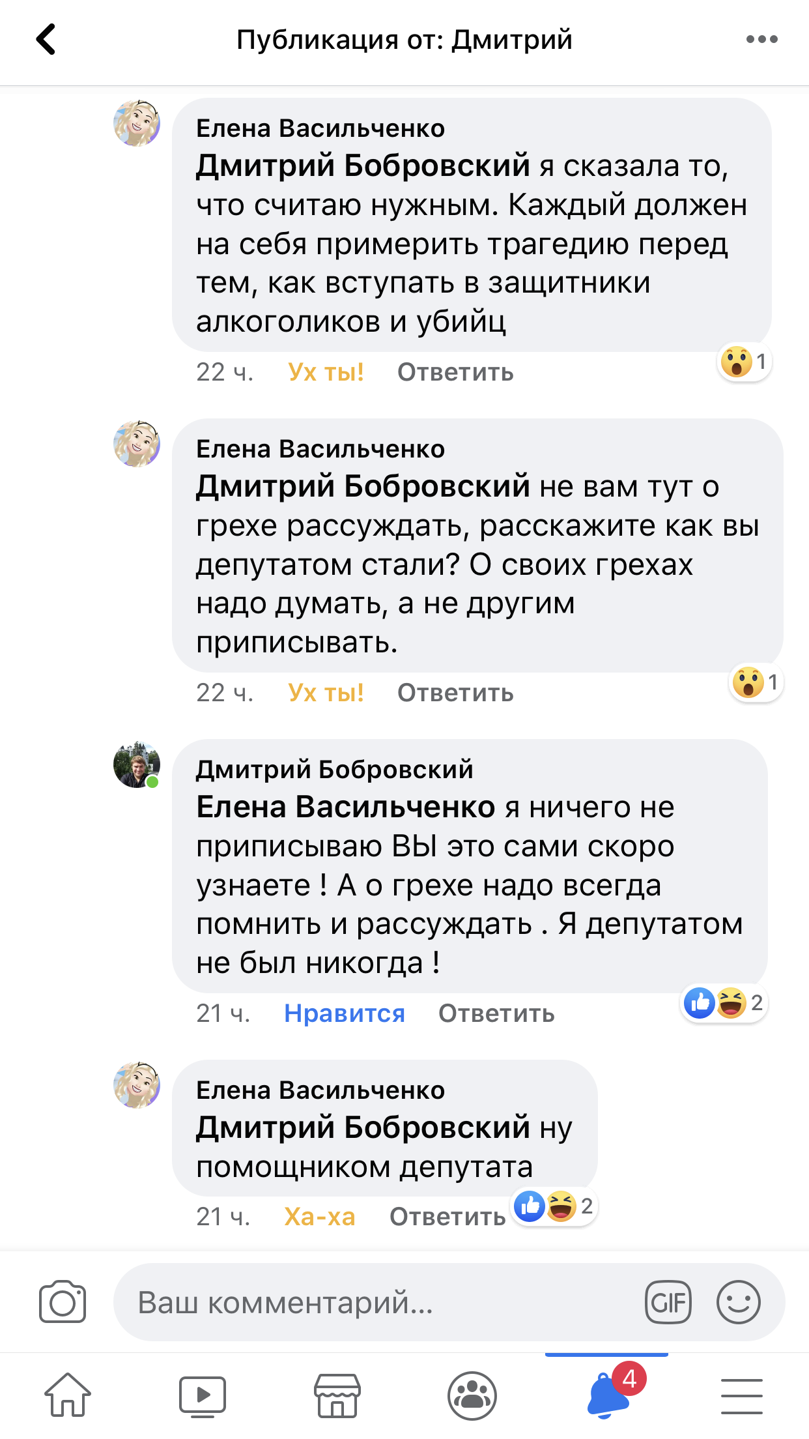The height and width of the screenshot is (1439, 809).
Task: Open the three-dots more options menu
Action: (x=761, y=40)
